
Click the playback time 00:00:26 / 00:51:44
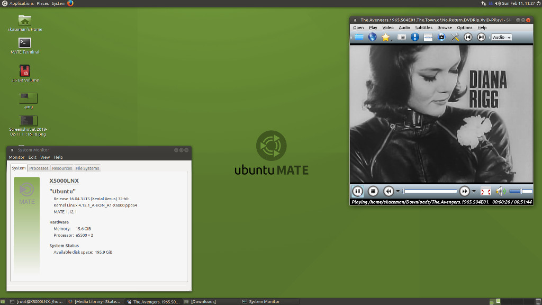(x=512, y=202)
